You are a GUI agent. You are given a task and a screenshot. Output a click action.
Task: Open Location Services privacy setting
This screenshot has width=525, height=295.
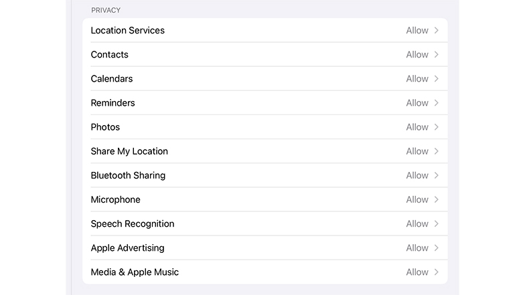tap(127, 30)
